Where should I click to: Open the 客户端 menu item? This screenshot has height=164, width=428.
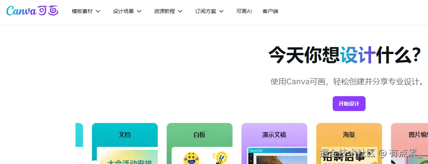pos(270,12)
